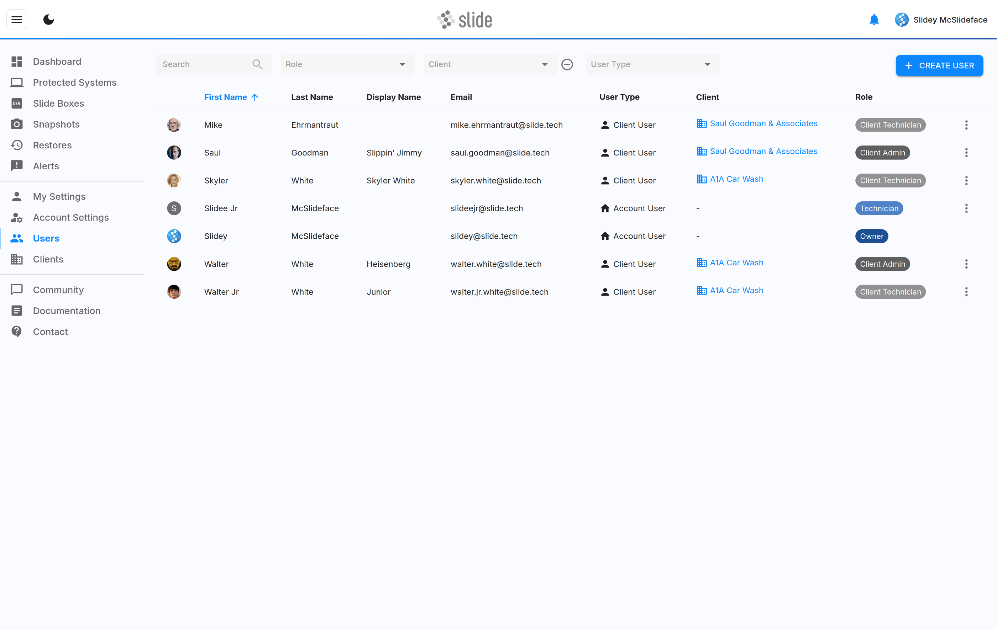Click Client User person icon in Walter Jr's row

coord(604,292)
